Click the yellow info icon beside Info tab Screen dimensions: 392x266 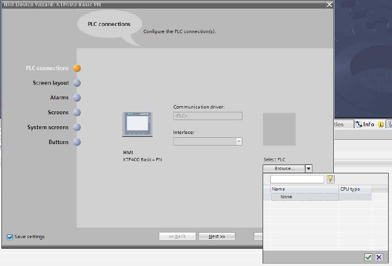coord(380,124)
